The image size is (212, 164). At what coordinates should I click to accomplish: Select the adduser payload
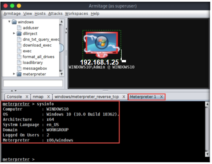[x=31, y=28]
